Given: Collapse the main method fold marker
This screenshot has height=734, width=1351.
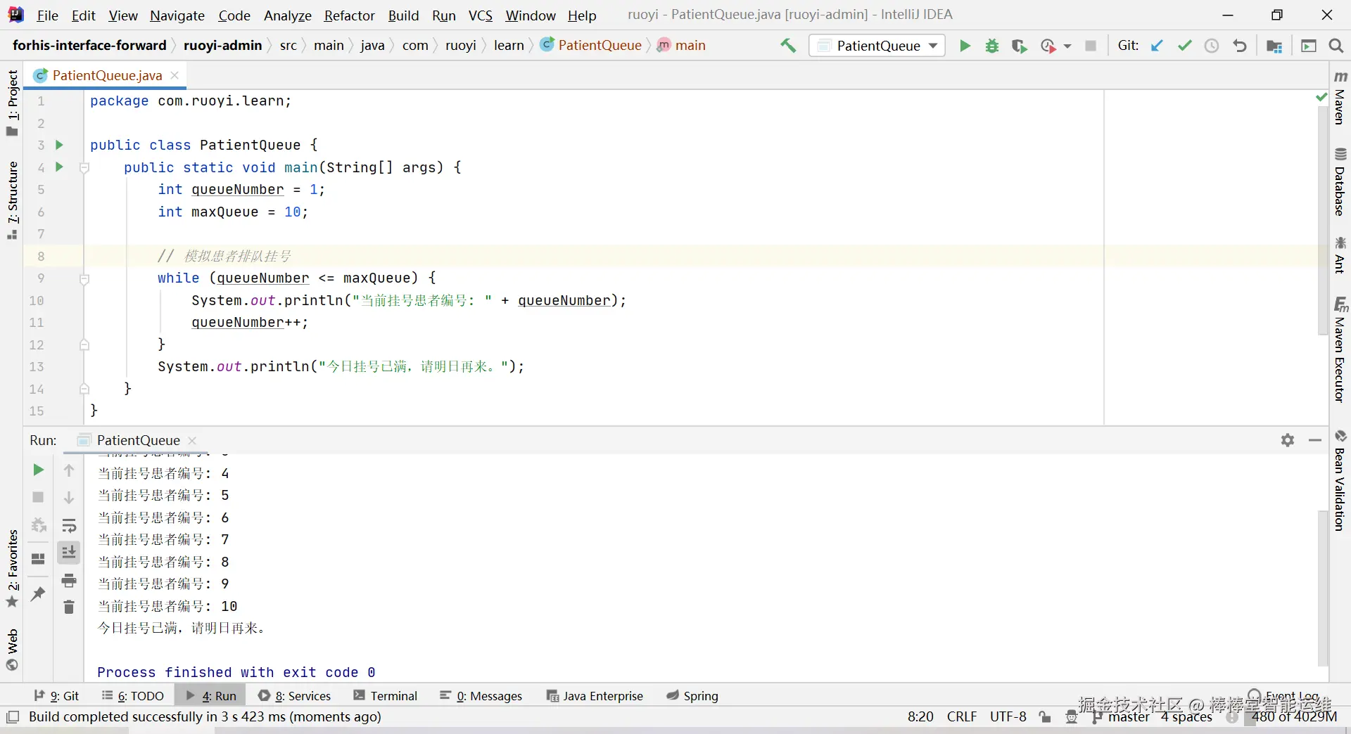Looking at the screenshot, I should click(x=84, y=167).
